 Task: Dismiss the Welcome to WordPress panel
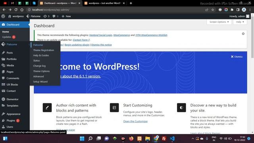point(237,56)
